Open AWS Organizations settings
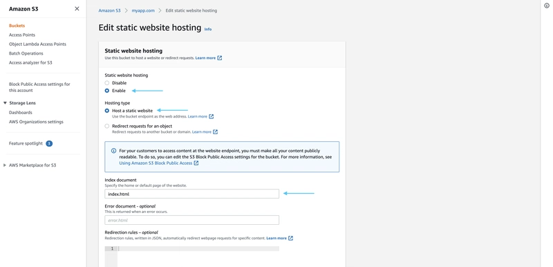The height and width of the screenshot is (267, 553). point(37,122)
